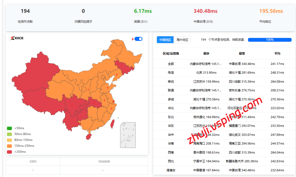Switch to the 海外地区 tab
The image size is (296, 177).
(x=182, y=40)
